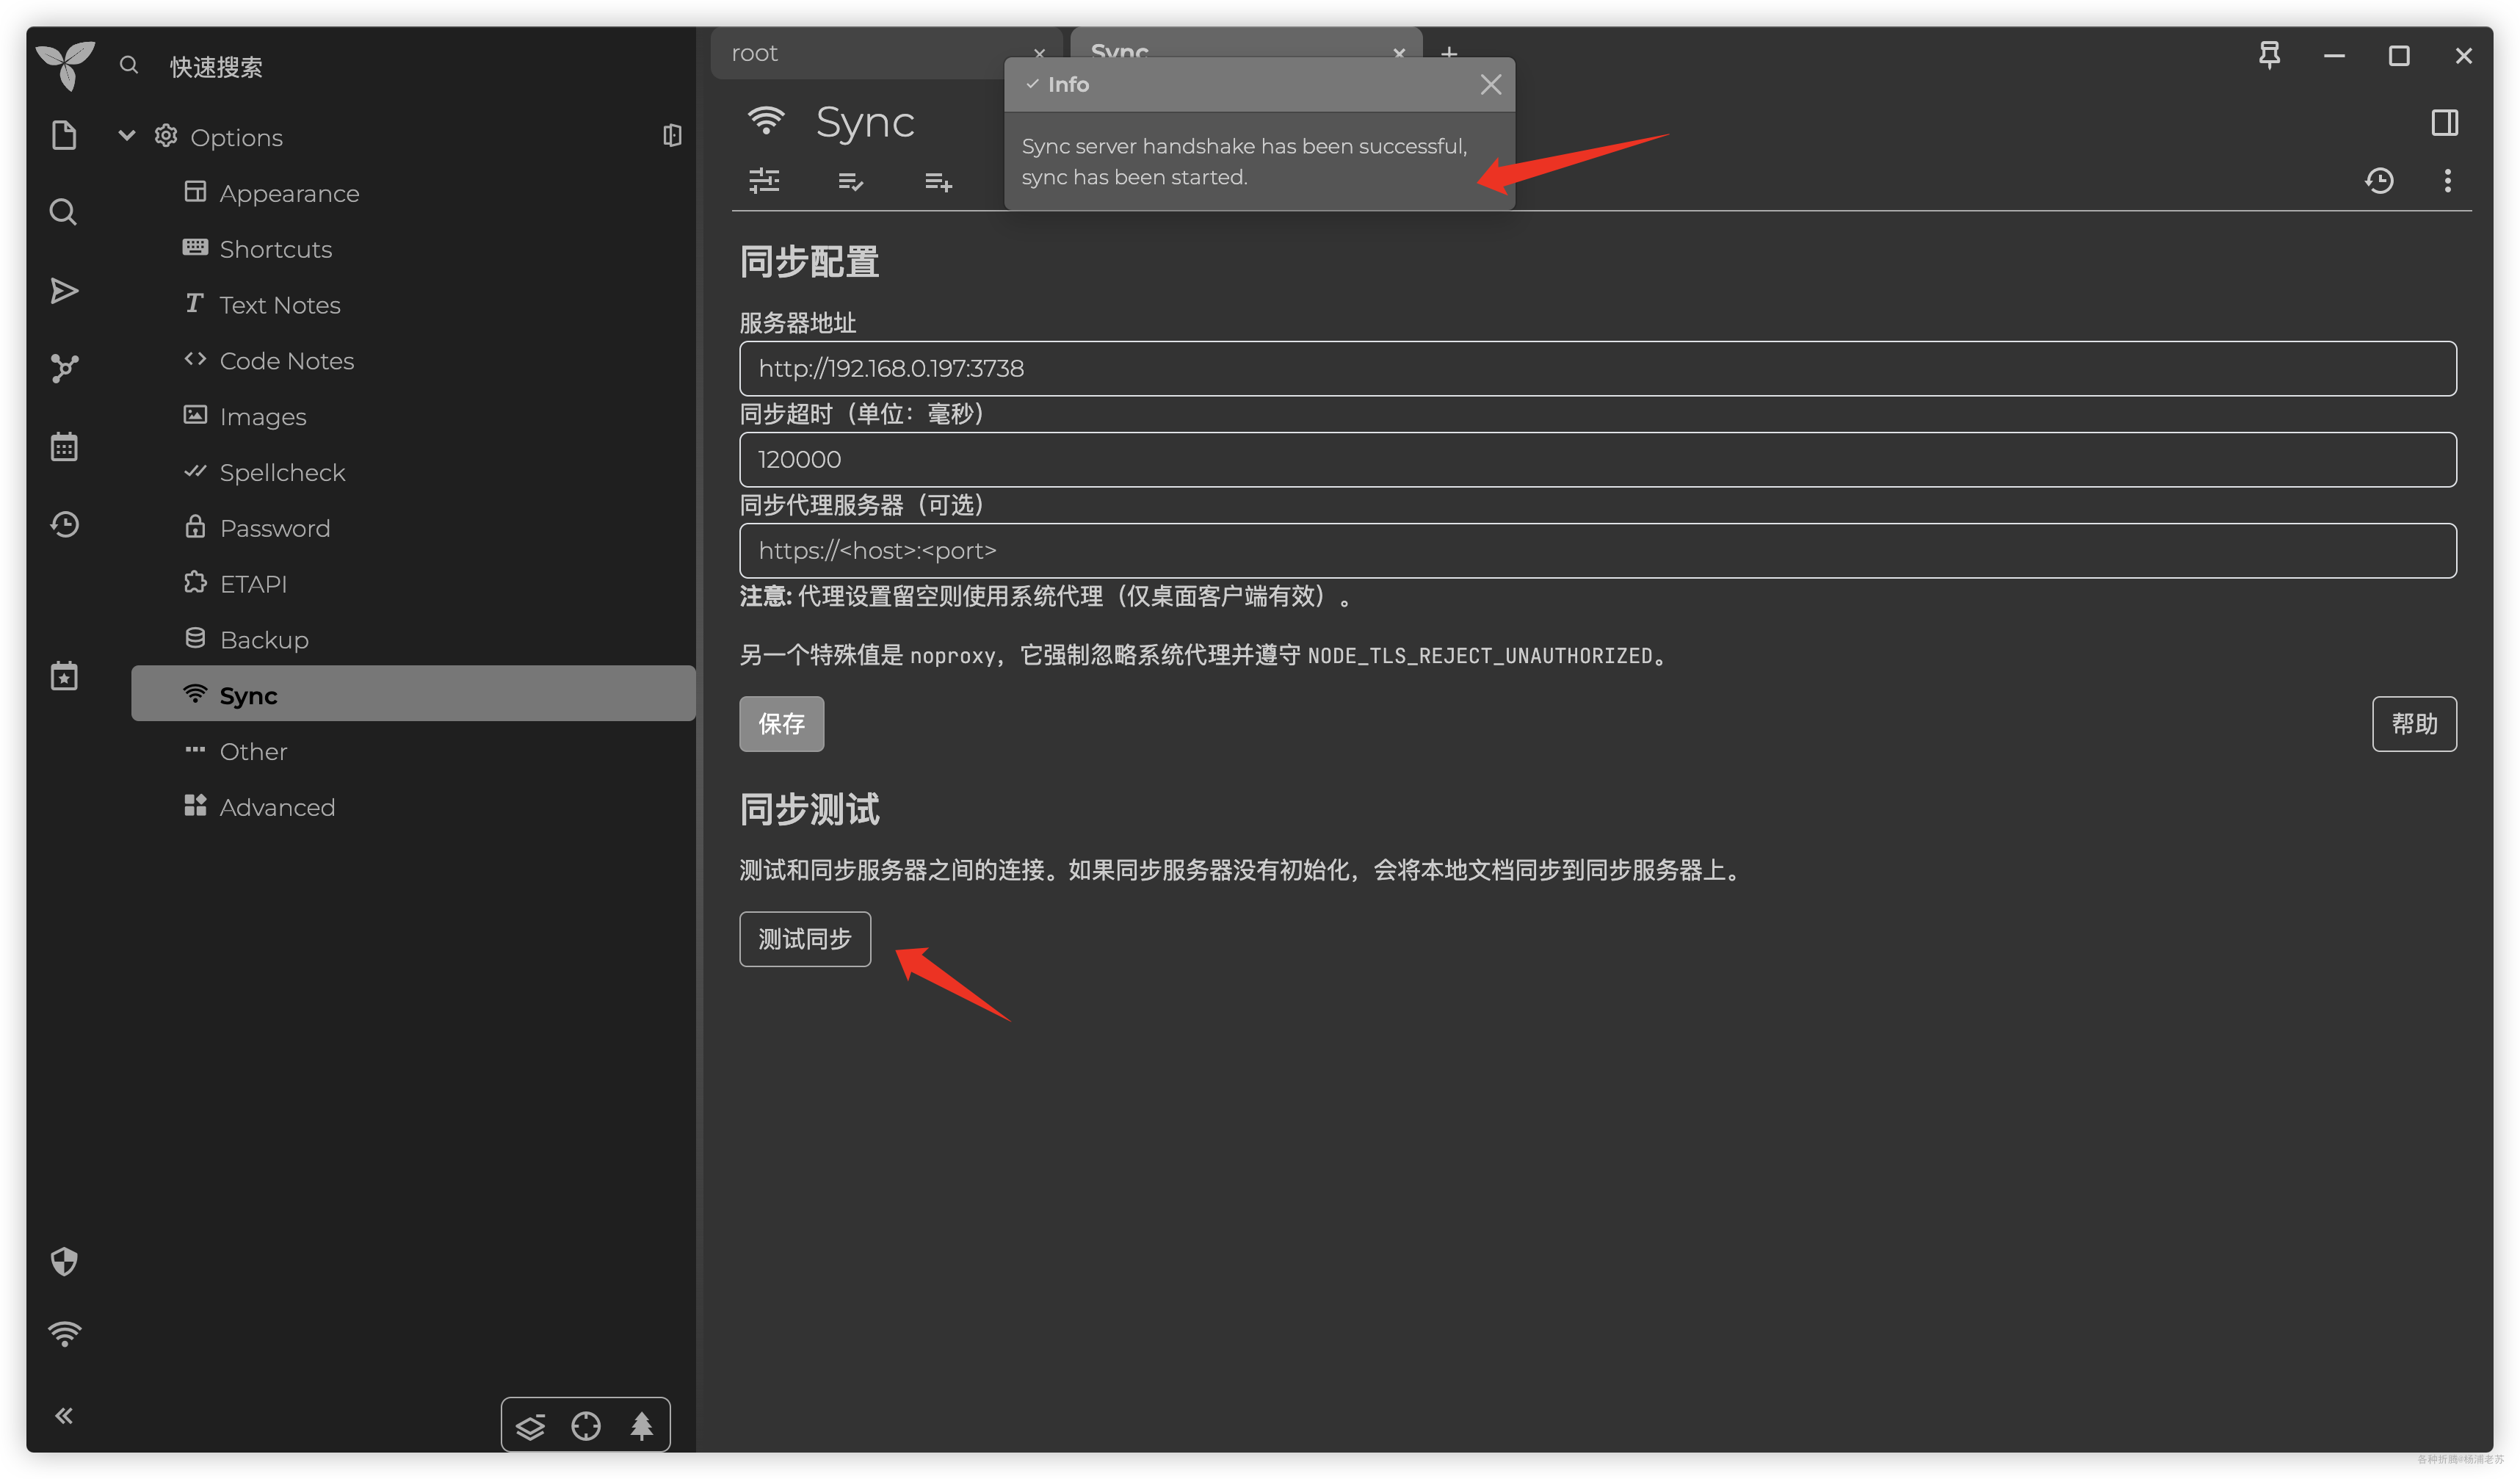Click the 服务器地址 input field
This screenshot has width=2520, height=1479.
1597,368
